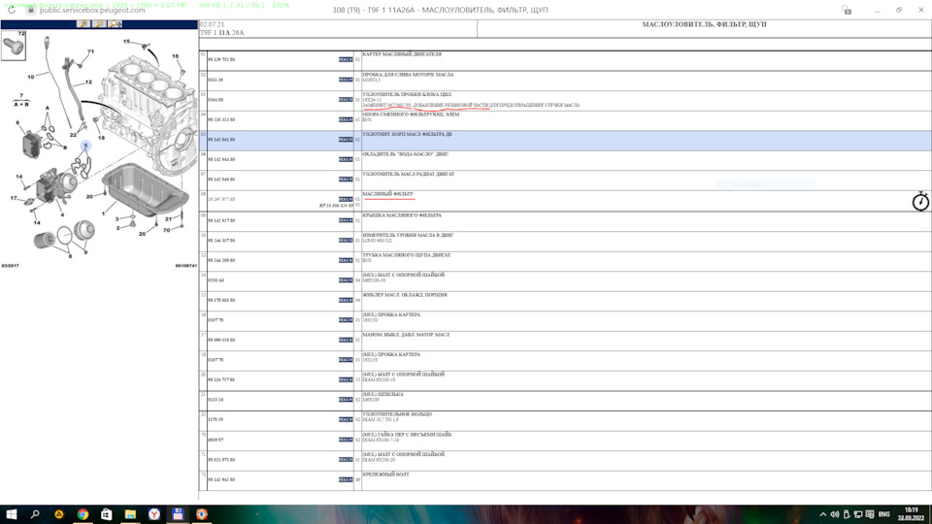The height and width of the screenshot is (524, 932).
Task: Click the zoom-in magnifier above the diagram
Action: 83,23
